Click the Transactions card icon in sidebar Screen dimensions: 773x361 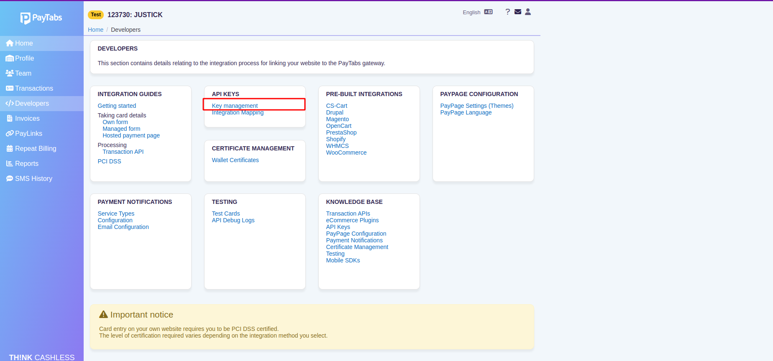coord(10,89)
